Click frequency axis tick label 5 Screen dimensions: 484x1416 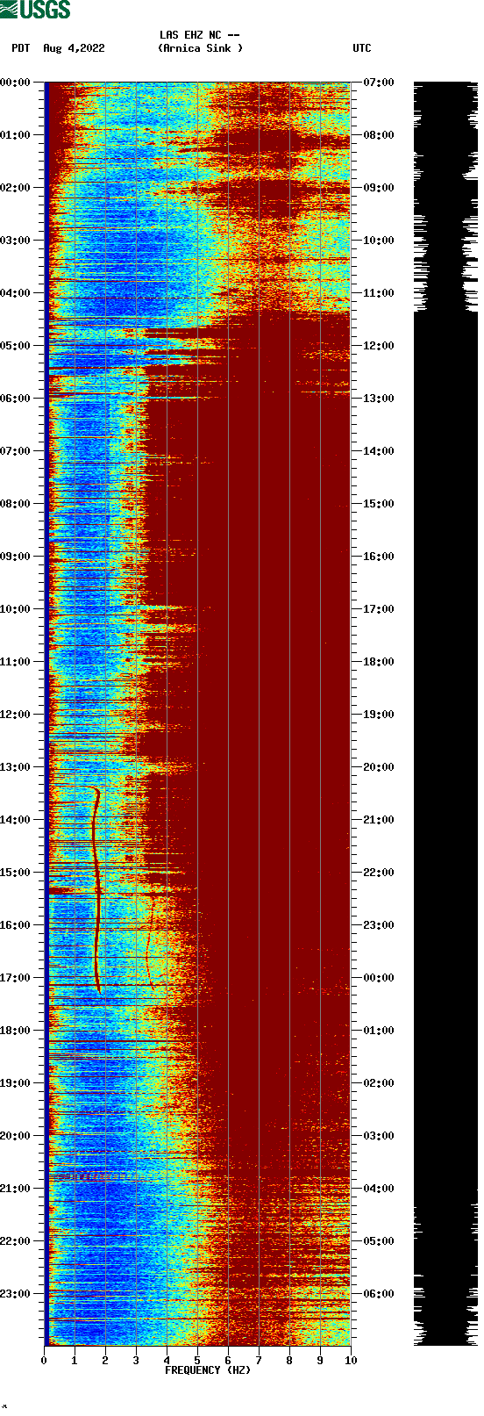(x=197, y=1360)
